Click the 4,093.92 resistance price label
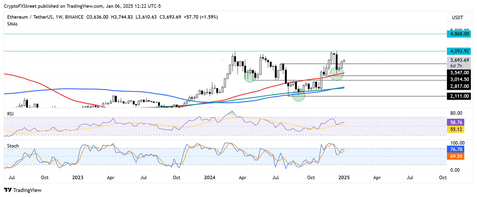 [x=459, y=51]
